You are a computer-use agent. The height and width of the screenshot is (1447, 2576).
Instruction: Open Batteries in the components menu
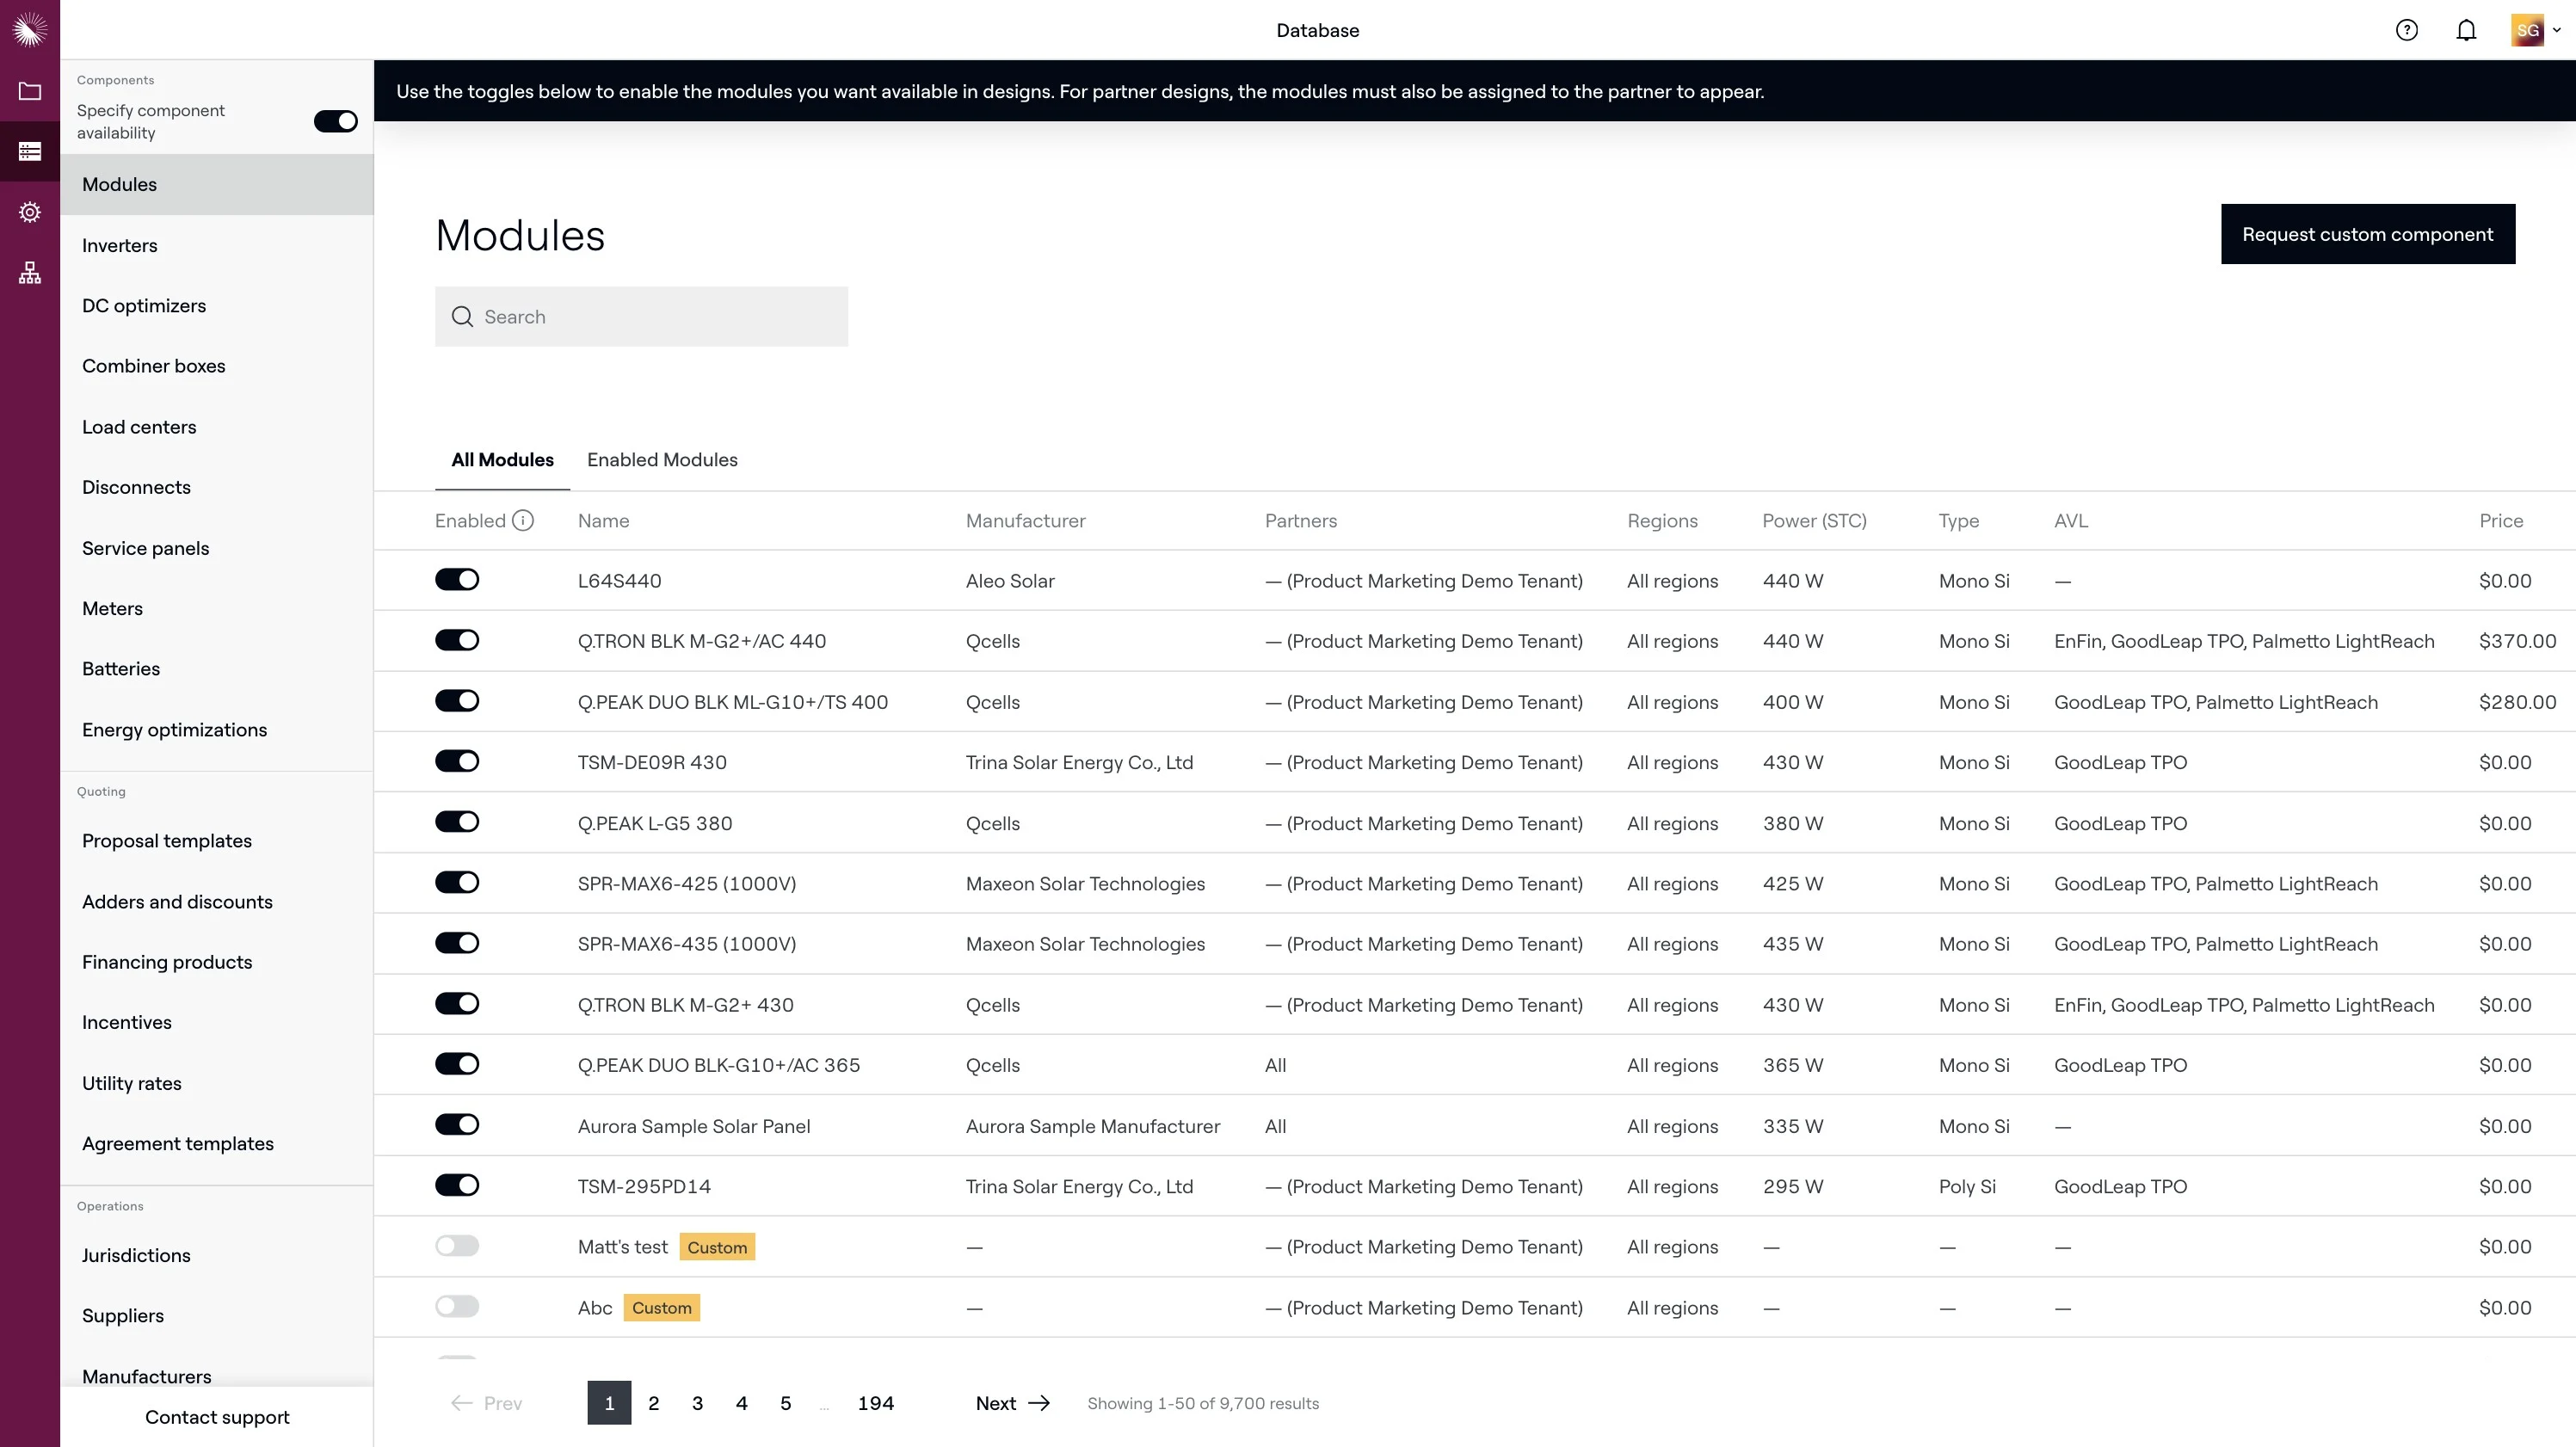pyautogui.click(x=121, y=669)
